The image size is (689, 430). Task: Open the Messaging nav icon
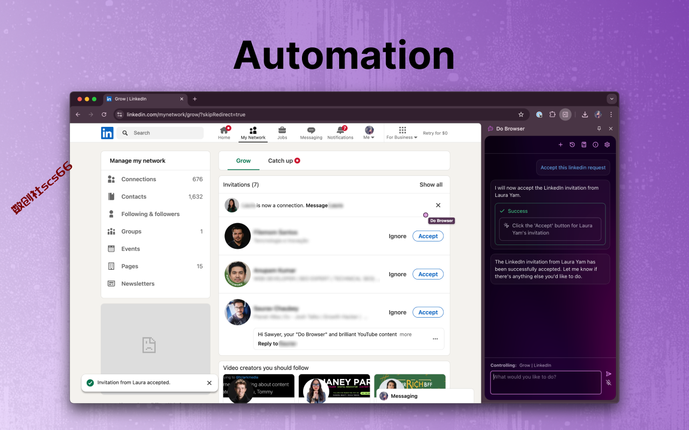(x=311, y=133)
